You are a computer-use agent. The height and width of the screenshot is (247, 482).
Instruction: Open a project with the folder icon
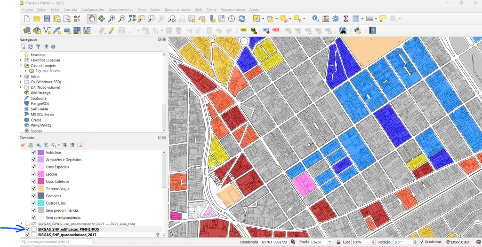(37, 18)
